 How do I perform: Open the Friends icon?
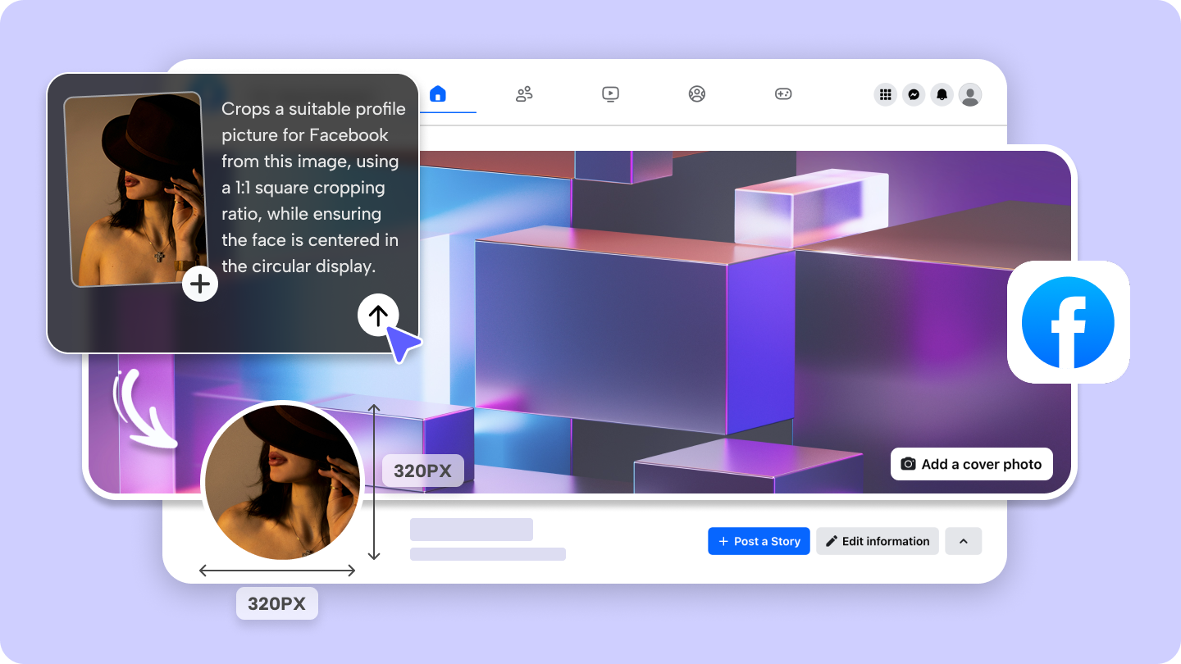click(x=524, y=93)
